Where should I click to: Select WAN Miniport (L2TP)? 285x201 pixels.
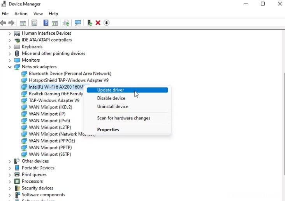[50, 127]
